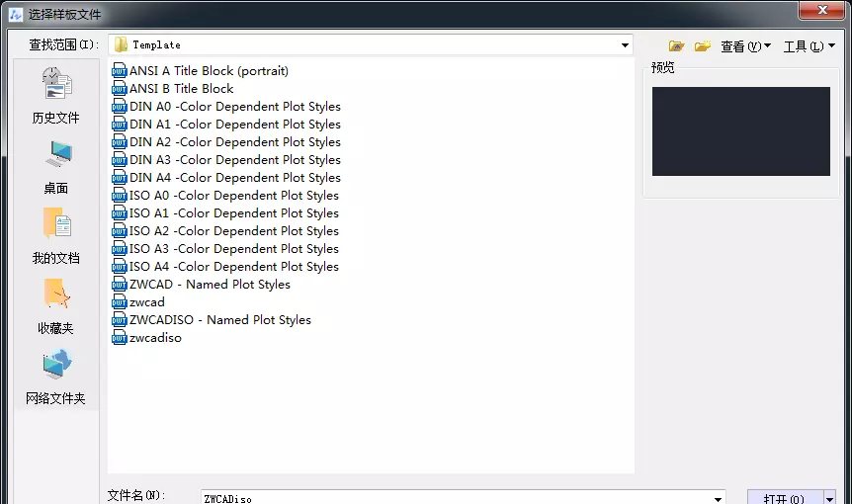Click ANSI A Title Block (portrait) file icon
The width and height of the screenshot is (852, 504).
point(119,70)
